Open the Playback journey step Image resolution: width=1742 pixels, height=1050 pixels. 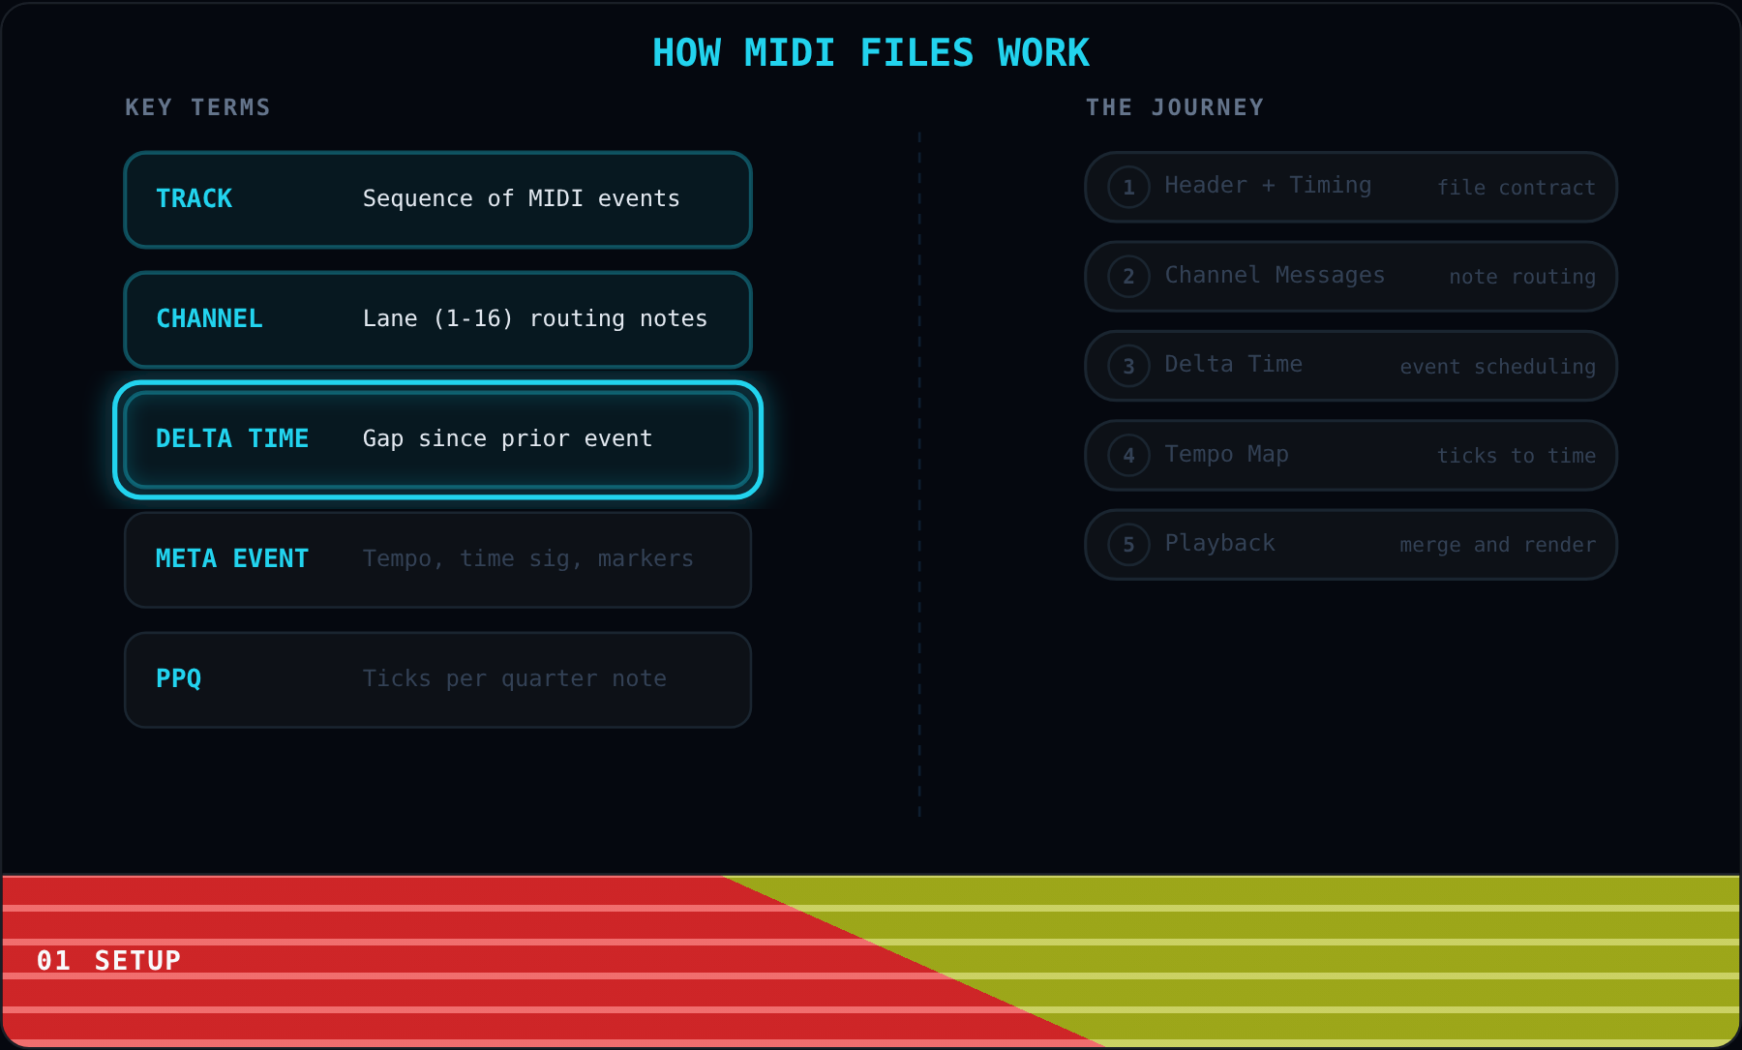tap(1351, 545)
